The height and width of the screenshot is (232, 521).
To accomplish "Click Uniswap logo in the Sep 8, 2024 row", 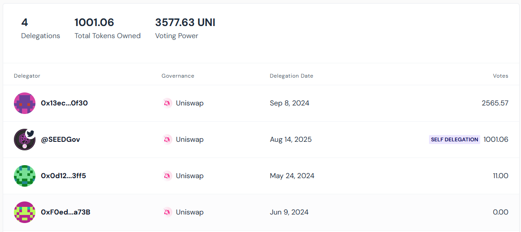I will (167, 103).
